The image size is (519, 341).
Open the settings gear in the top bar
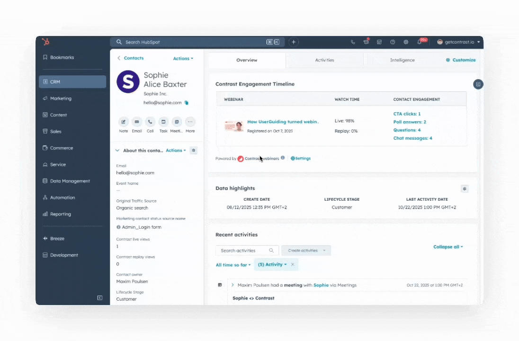coord(406,42)
